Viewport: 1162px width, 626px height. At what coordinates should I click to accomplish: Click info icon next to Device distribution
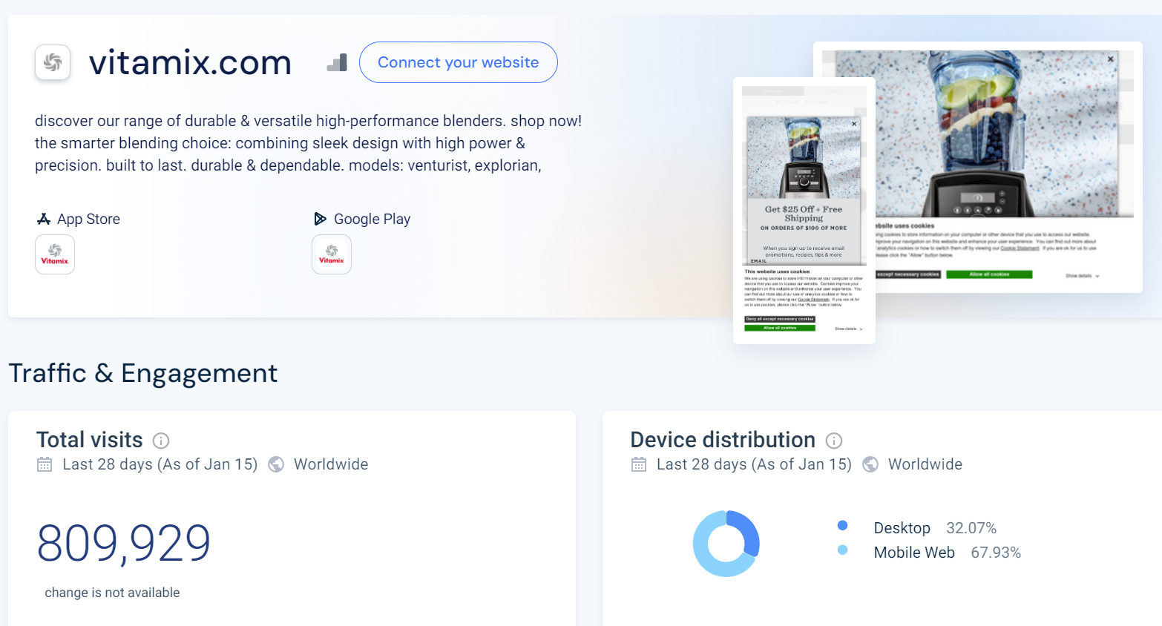(834, 441)
